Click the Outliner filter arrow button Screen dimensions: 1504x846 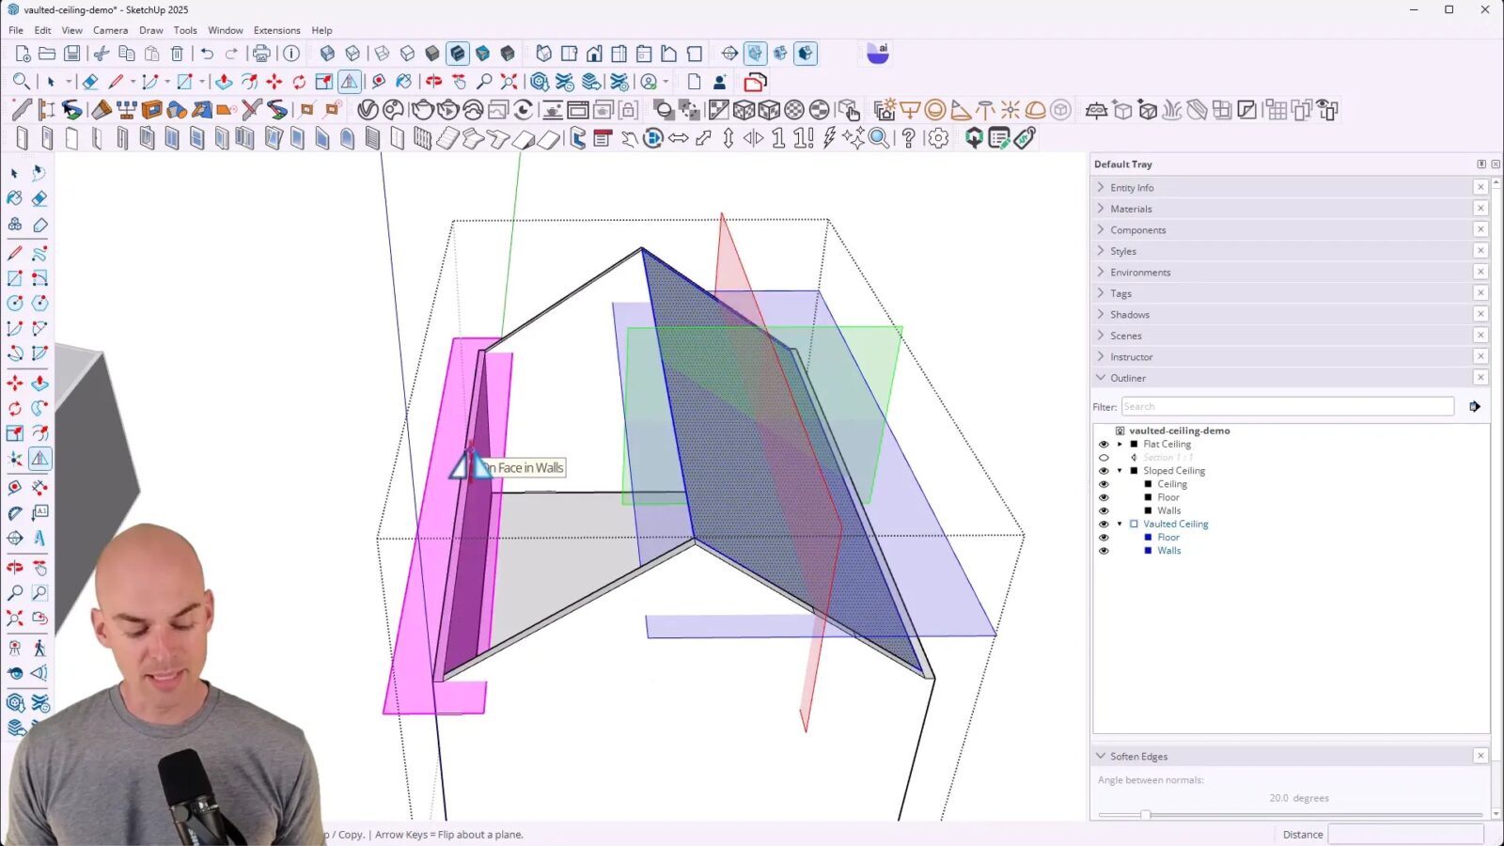point(1475,406)
